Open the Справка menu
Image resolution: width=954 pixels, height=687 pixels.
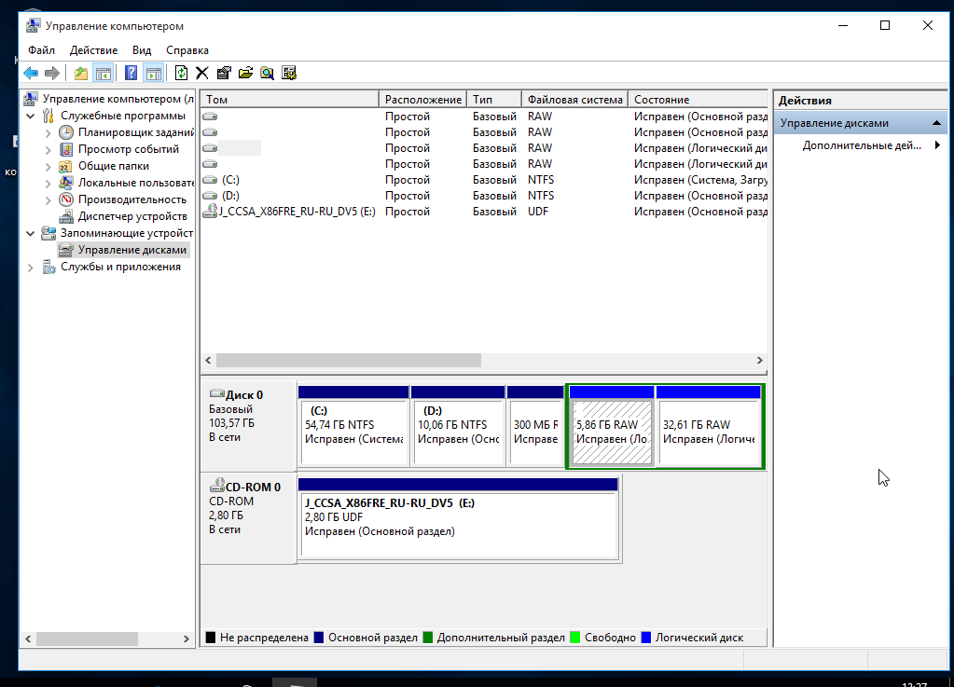(x=187, y=50)
